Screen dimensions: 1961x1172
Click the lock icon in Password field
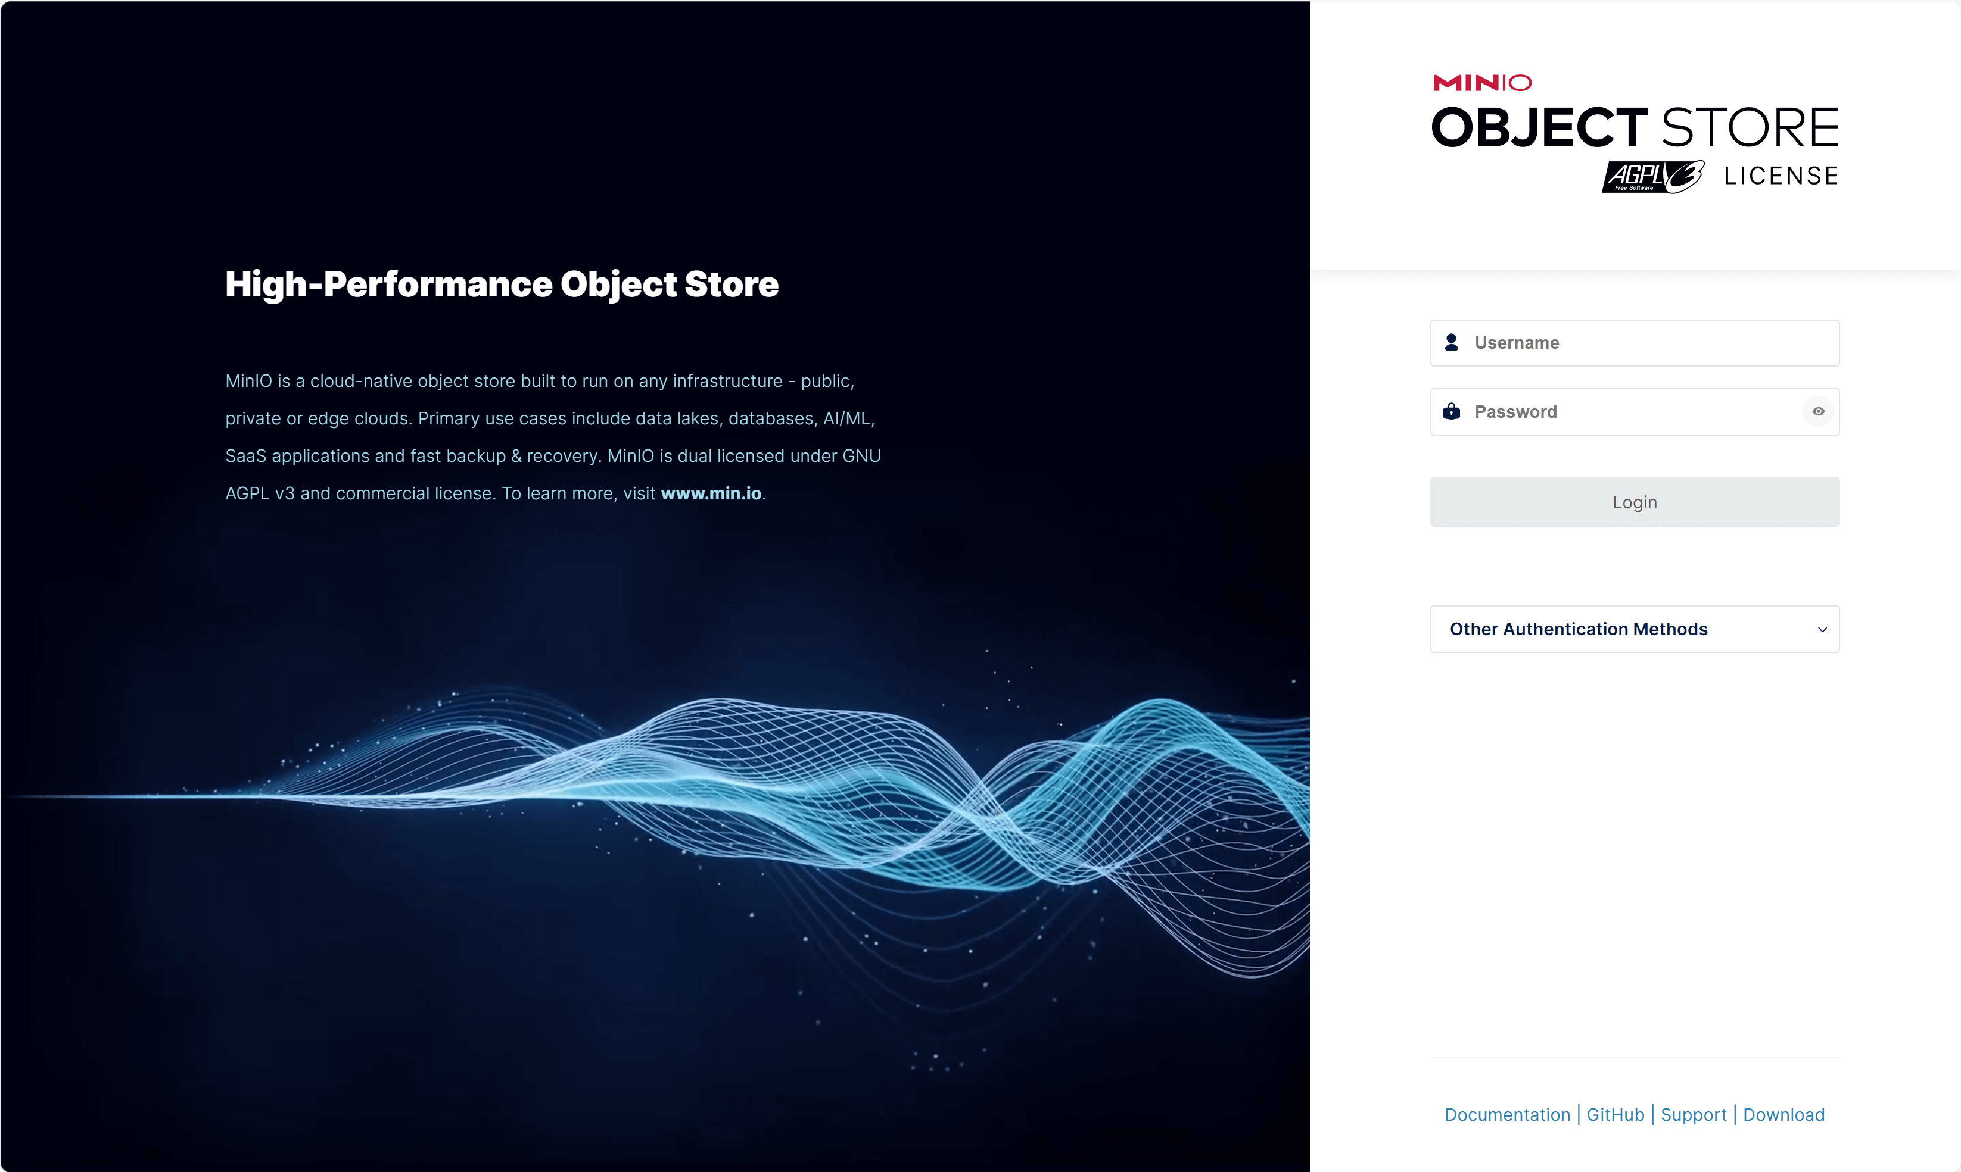point(1451,411)
